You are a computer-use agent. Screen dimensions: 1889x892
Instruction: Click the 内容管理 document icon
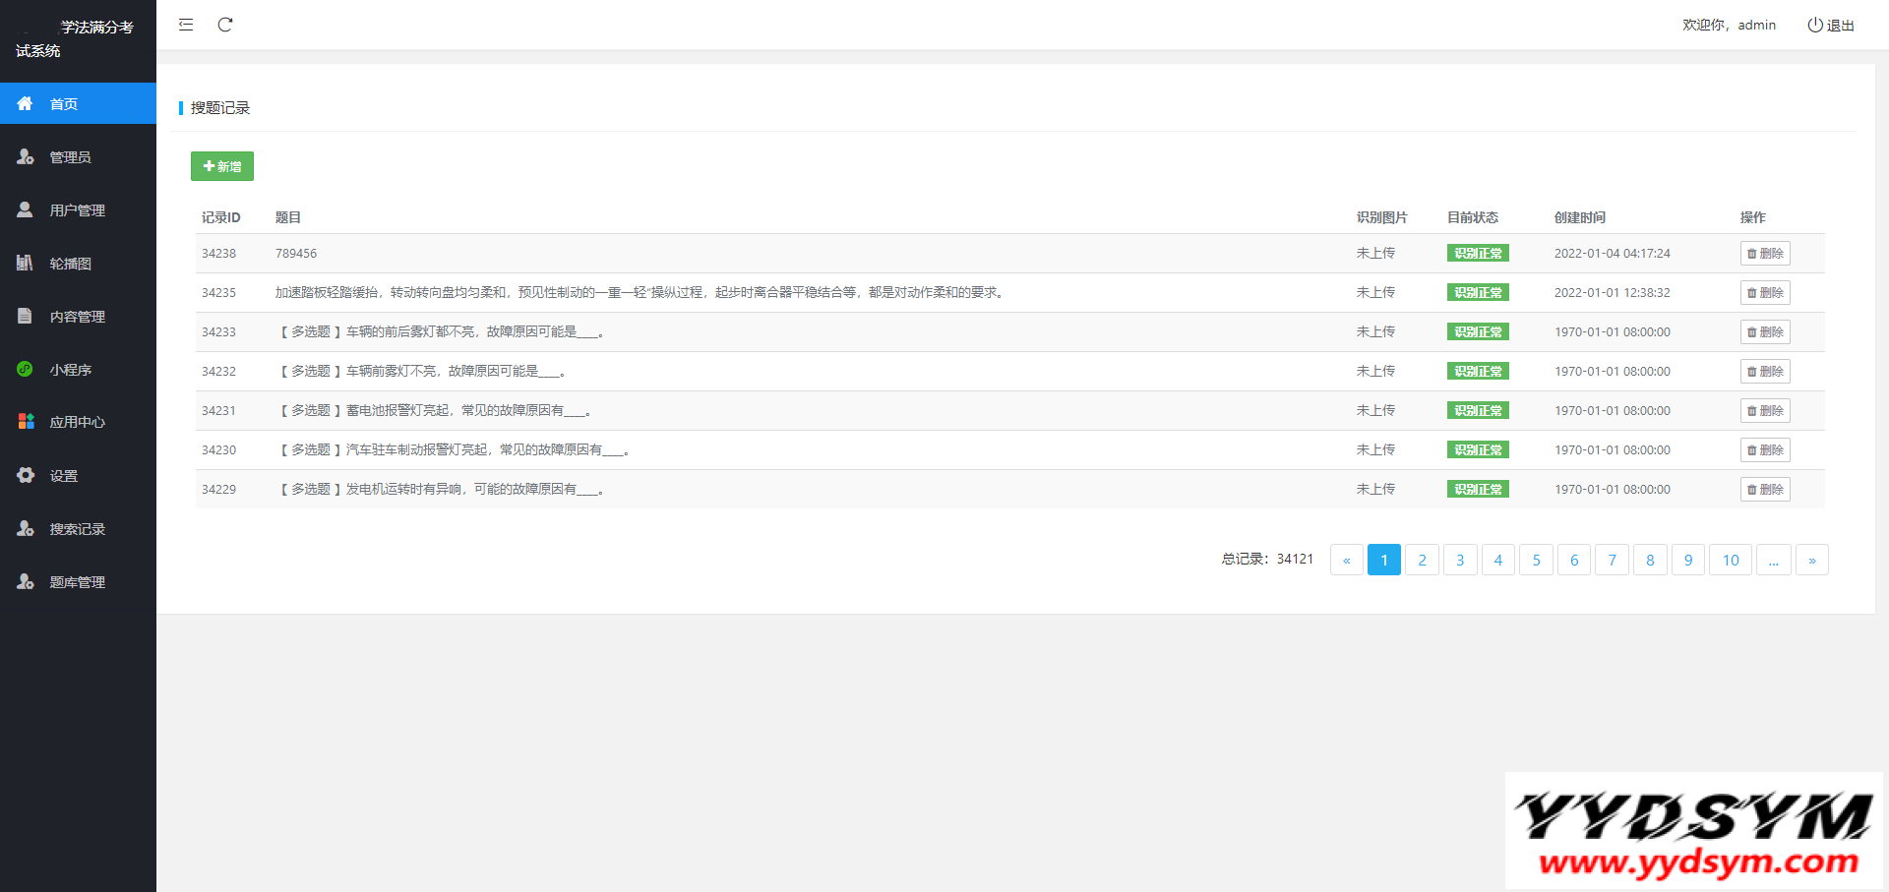click(26, 316)
